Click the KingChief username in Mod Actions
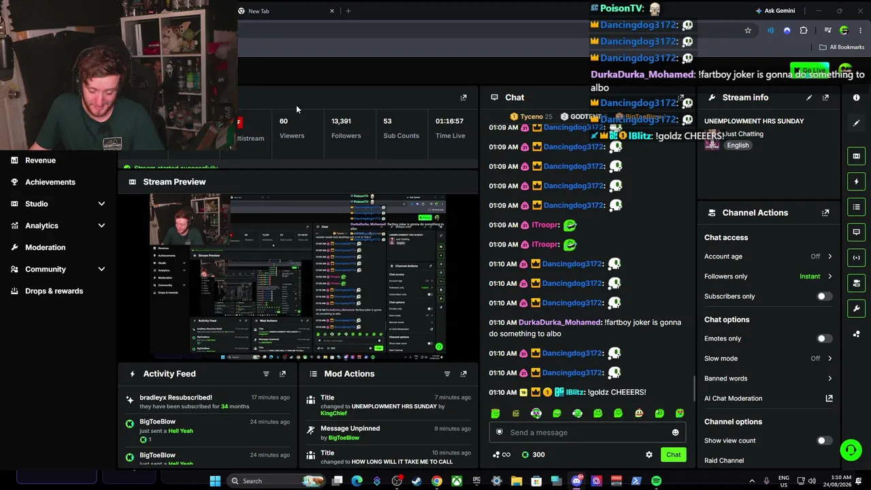 click(x=333, y=414)
